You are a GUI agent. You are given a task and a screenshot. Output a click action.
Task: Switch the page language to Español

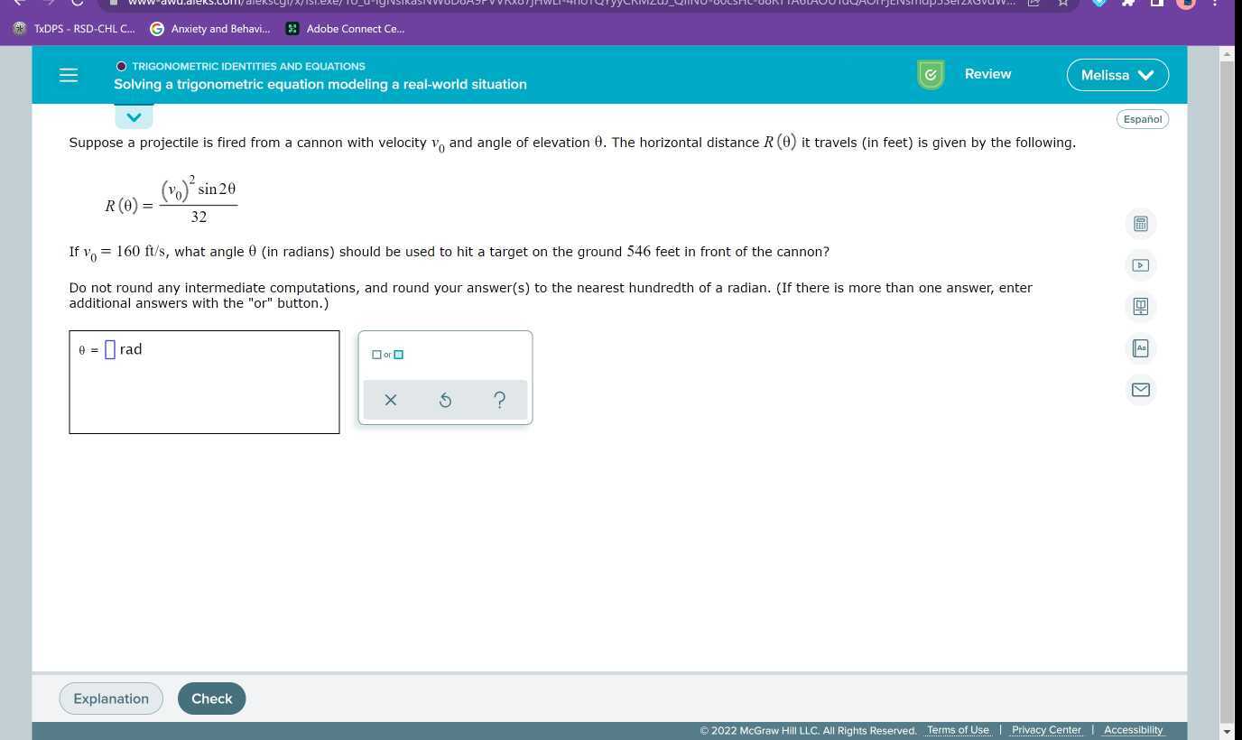click(x=1142, y=118)
